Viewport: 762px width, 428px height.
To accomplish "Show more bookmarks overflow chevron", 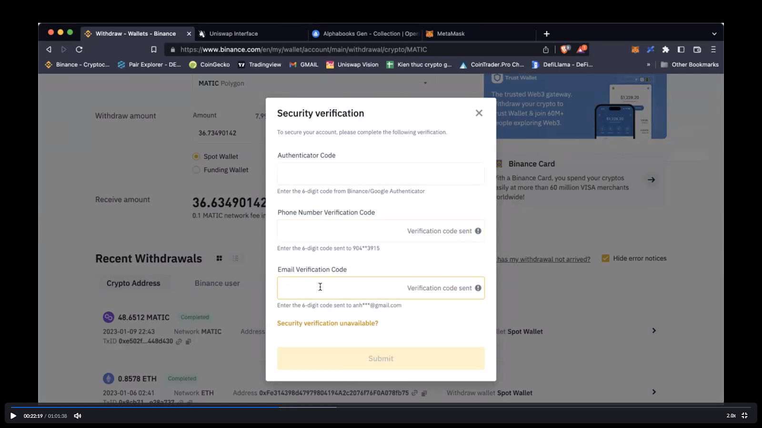I will click(648, 65).
